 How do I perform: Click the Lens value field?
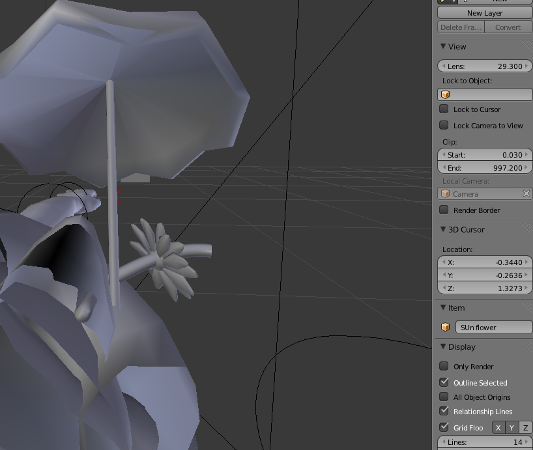(x=485, y=66)
